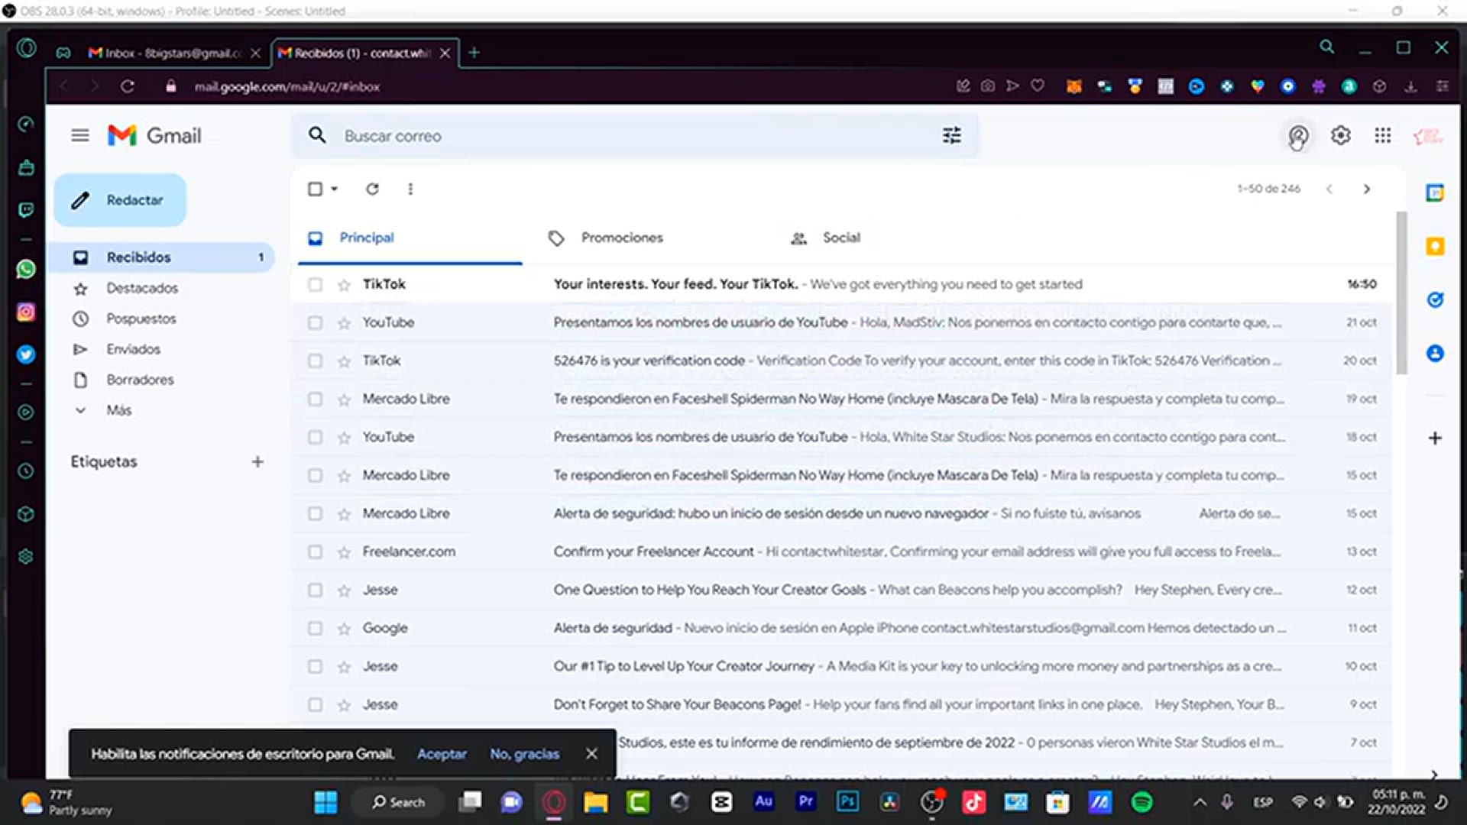Check the Google security alert email checkbox
Viewport: 1467px width, 825px height.
pos(315,628)
